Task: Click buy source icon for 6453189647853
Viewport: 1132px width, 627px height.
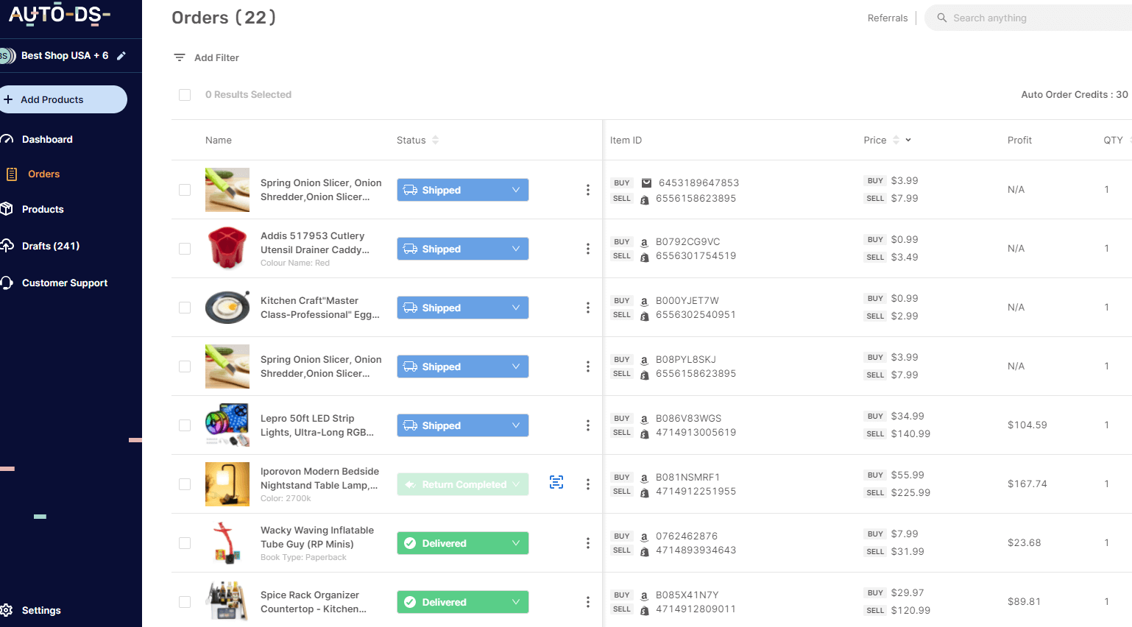Action: 646,183
